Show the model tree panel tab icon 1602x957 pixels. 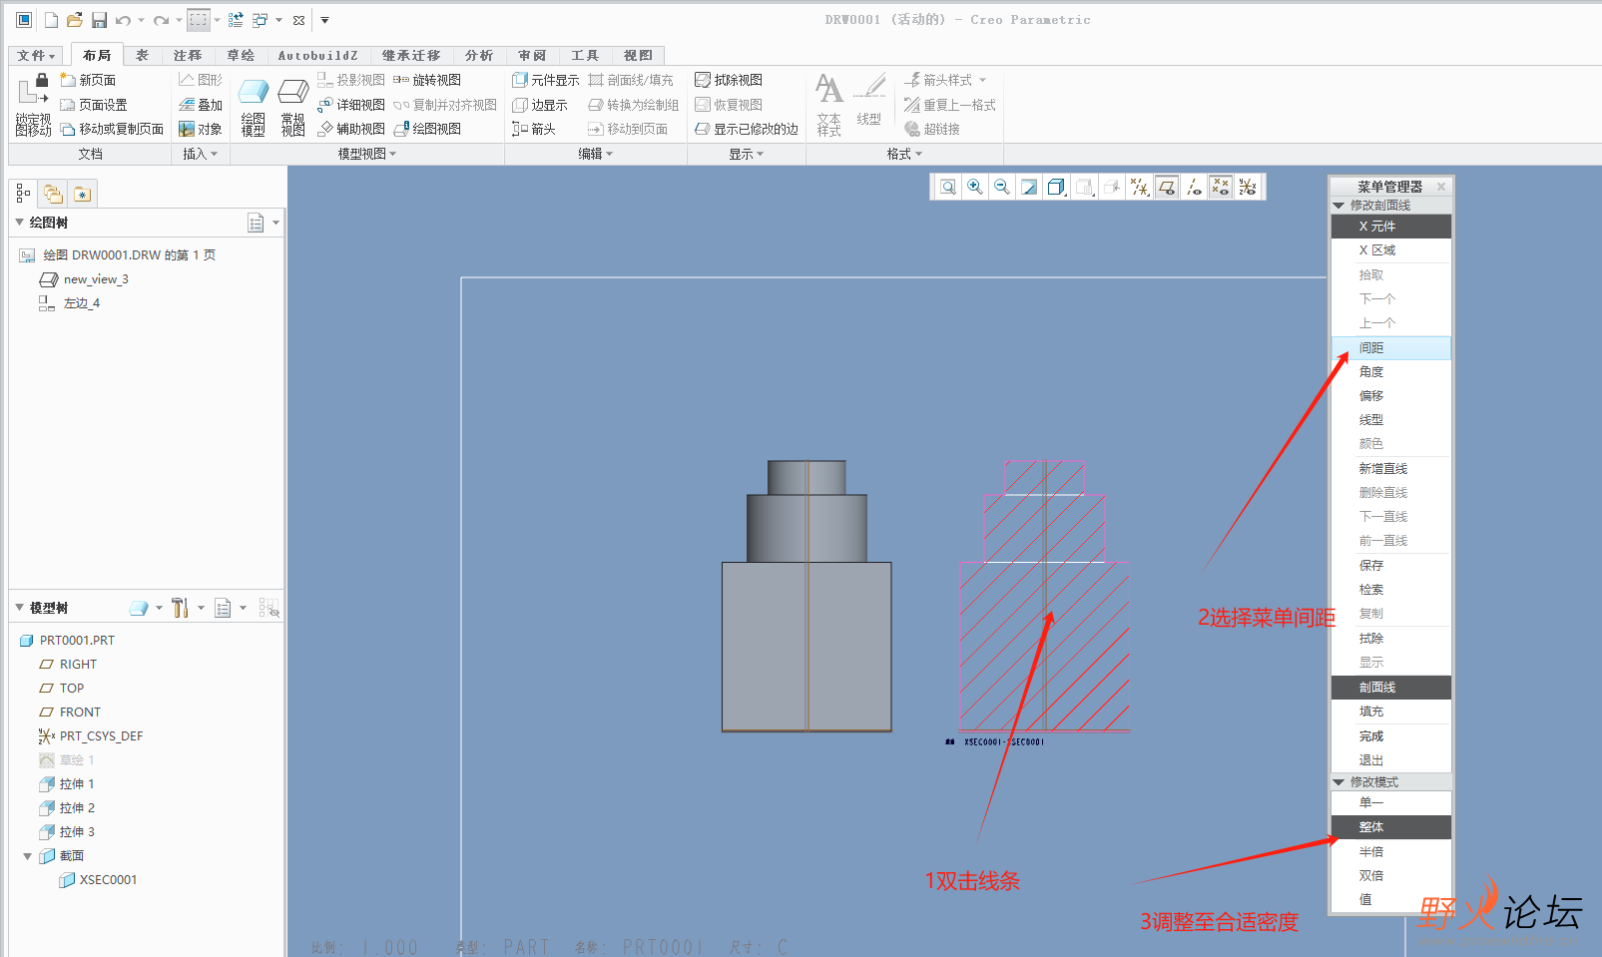click(x=23, y=194)
